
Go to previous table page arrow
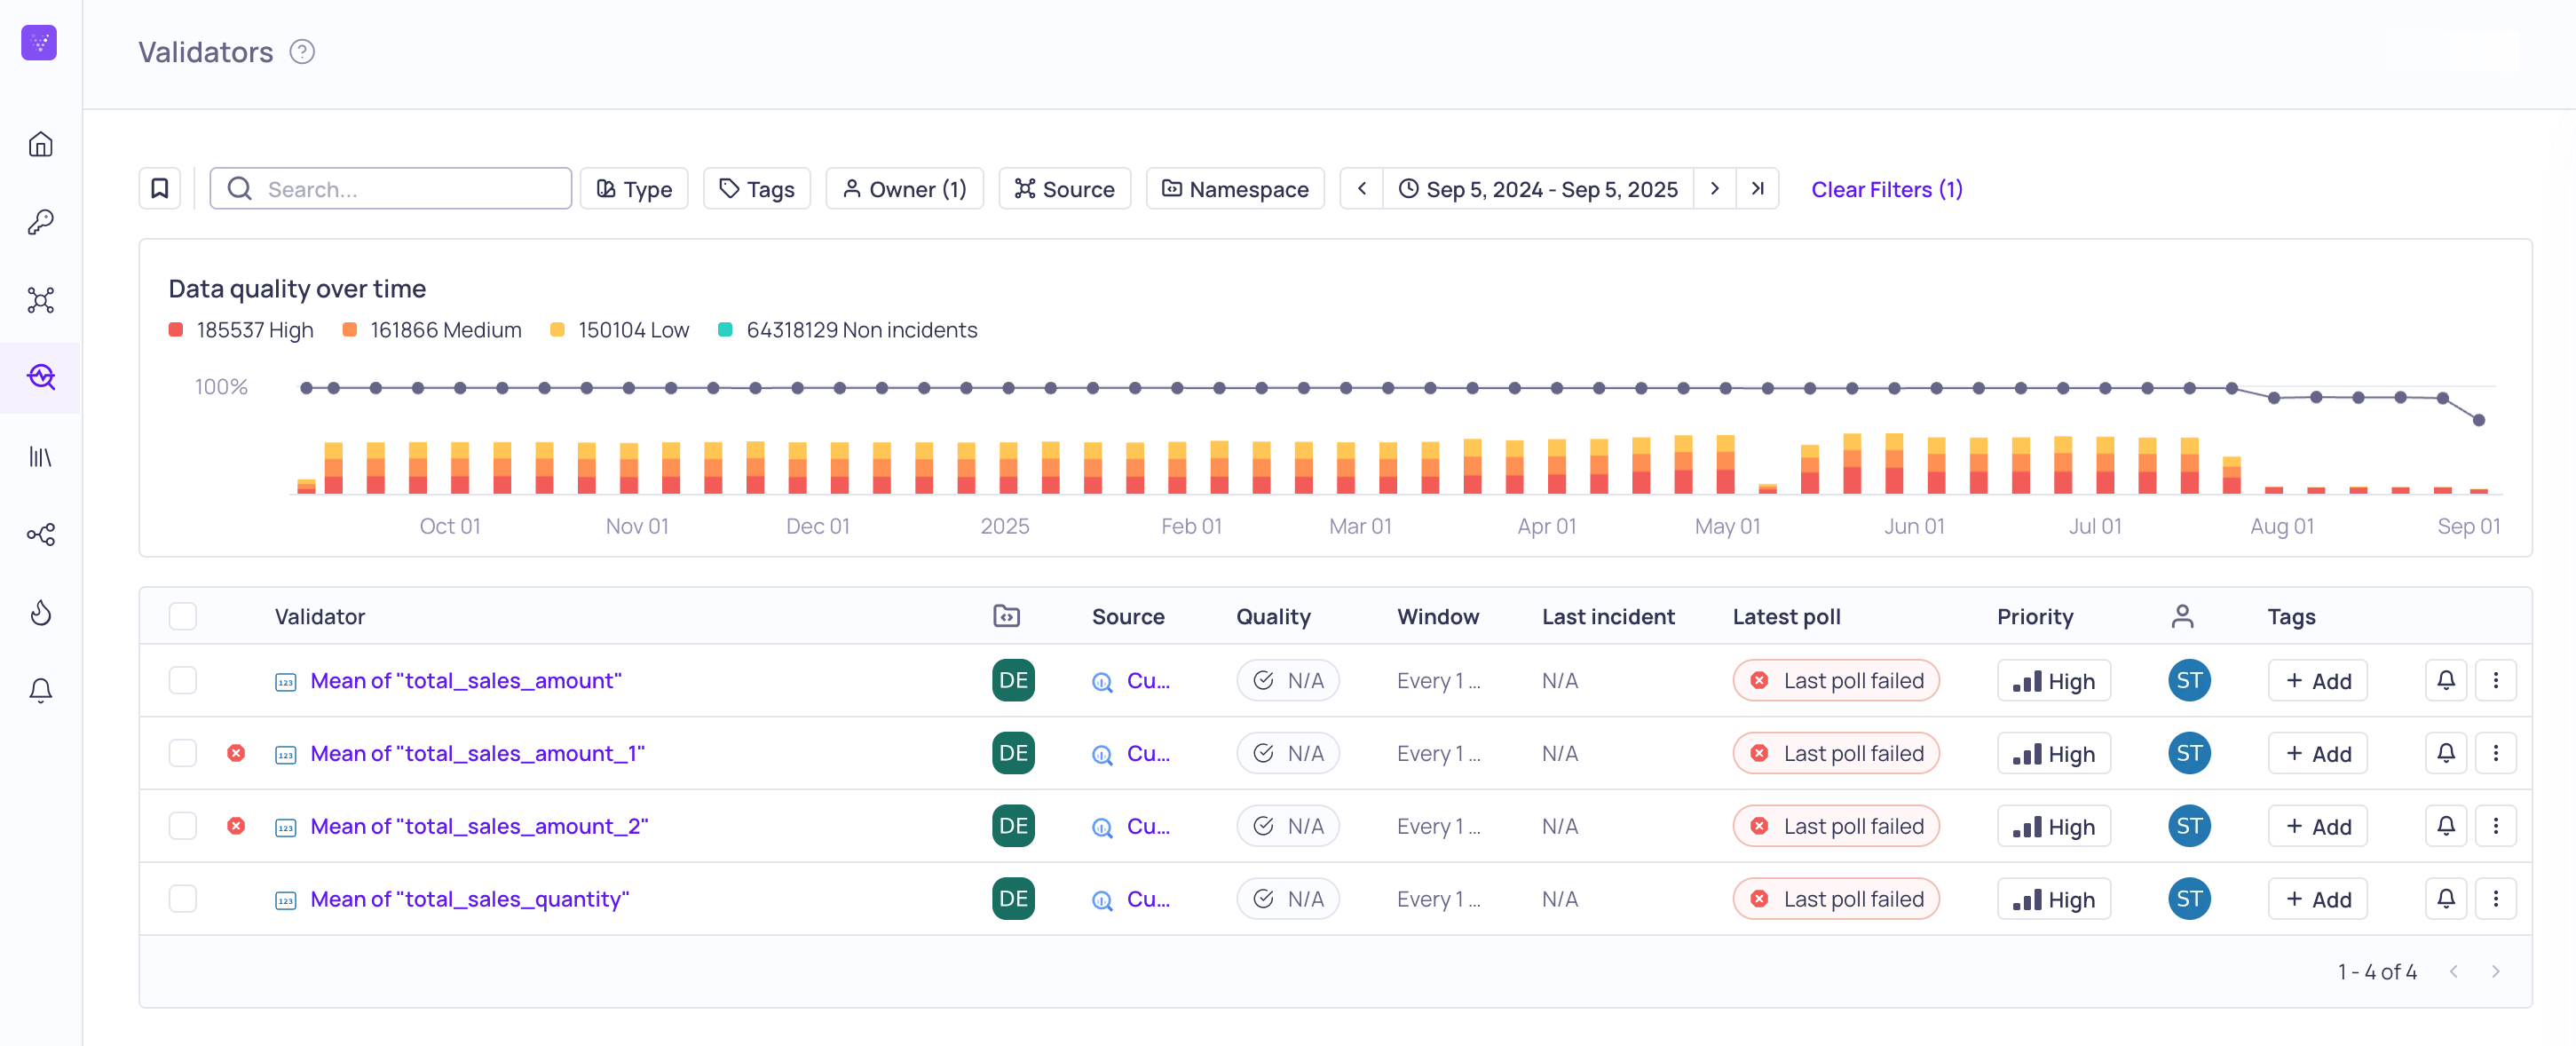pyautogui.click(x=2453, y=971)
